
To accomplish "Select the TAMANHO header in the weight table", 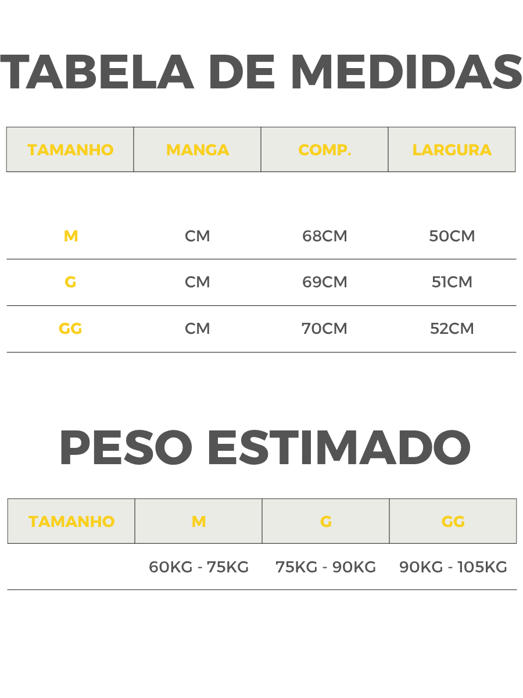I will tap(71, 521).
